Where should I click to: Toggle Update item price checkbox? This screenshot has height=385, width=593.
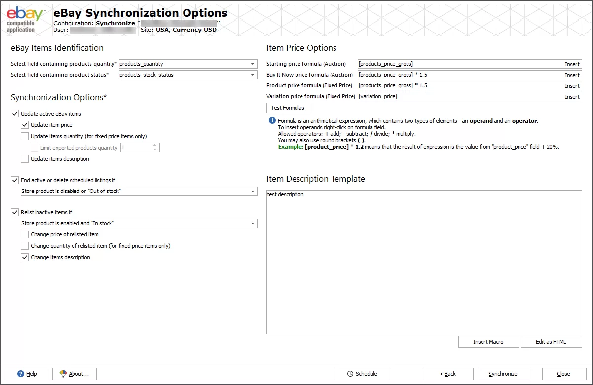tap(25, 125)
